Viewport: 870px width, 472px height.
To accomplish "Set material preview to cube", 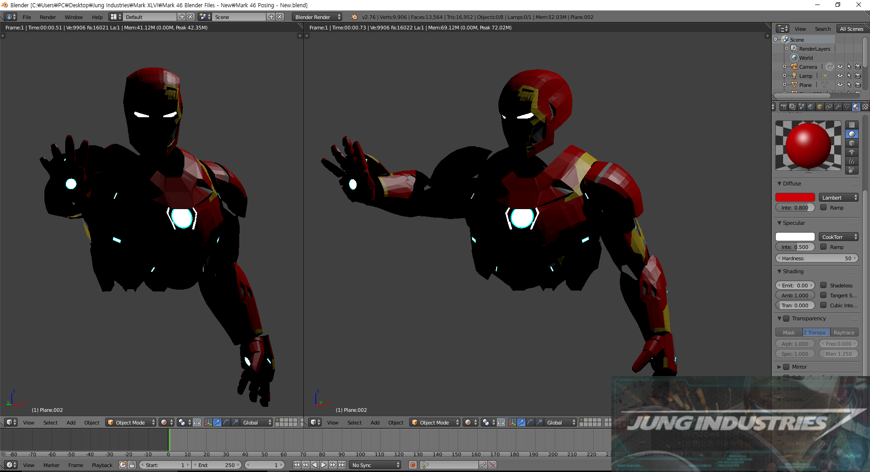I will tap(852, 143).
